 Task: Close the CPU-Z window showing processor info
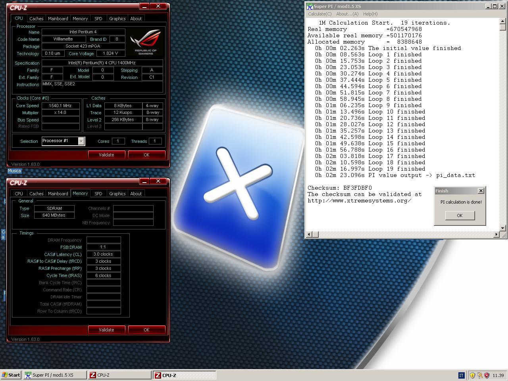tap(158, 6)
